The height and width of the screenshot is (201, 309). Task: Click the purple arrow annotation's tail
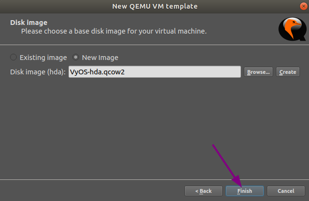click(x=213, y=144)
